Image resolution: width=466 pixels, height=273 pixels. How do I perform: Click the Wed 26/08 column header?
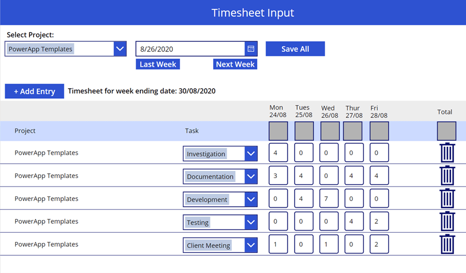tap(330, 112)
